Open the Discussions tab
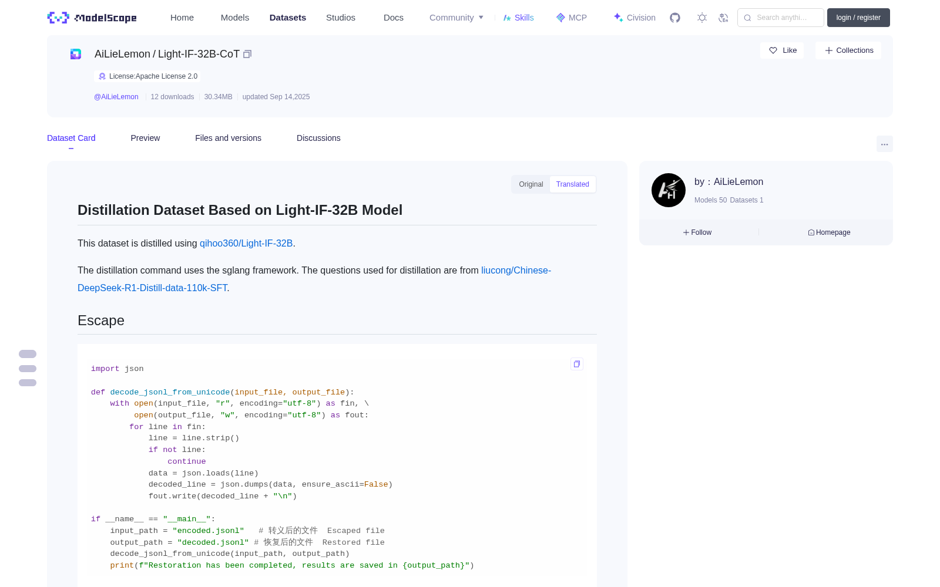Viewport: 940px width, 587px height. pos(318,138)
